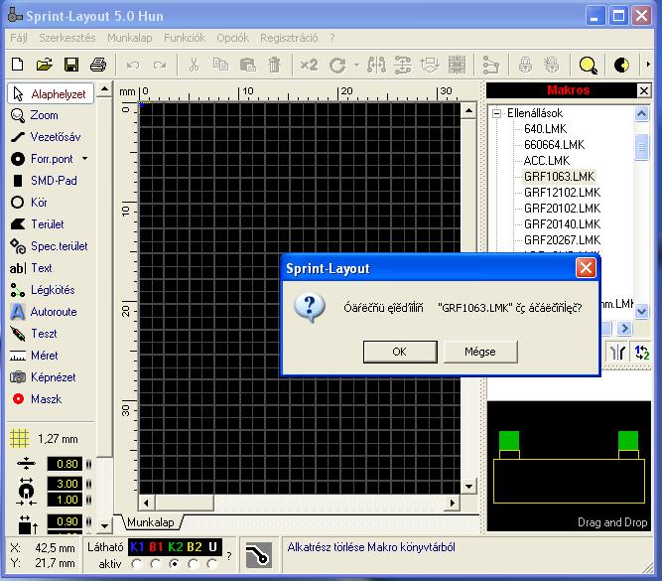Select the Text tool
The width and height of the screenshot is (662, 581).
pyautogui.click(x=31, y=268)
